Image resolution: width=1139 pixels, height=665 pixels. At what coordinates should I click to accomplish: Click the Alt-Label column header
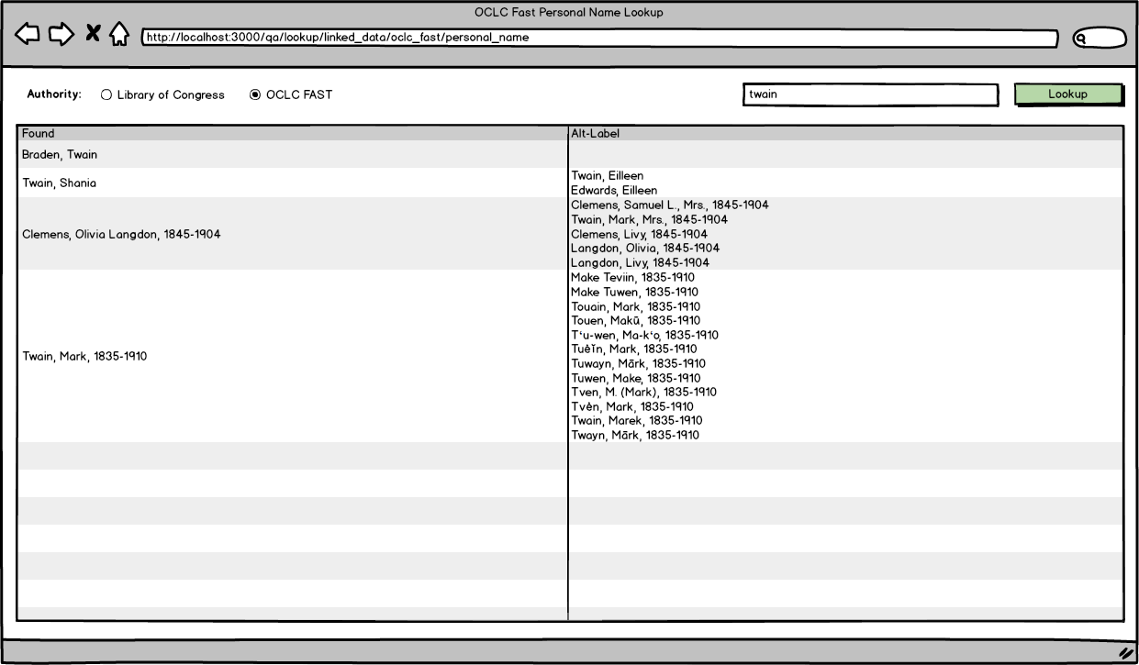[845, 133]
